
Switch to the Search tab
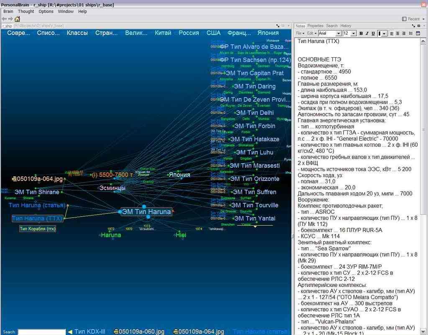(332, 25)
